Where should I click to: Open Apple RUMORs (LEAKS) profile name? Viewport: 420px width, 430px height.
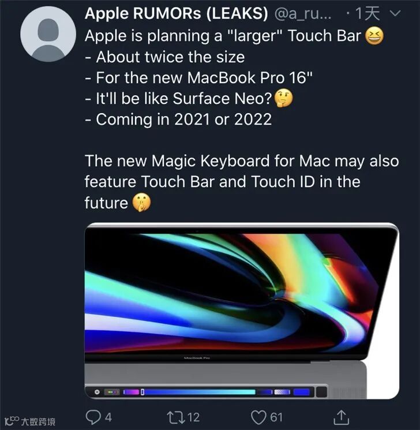pos(177,13)
